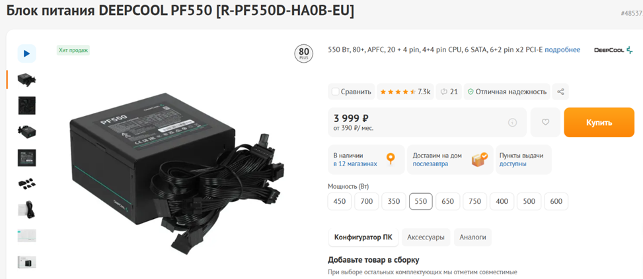Select the product packaging box thumbnail
Viewport: 643px width, 279px height.
26,262
